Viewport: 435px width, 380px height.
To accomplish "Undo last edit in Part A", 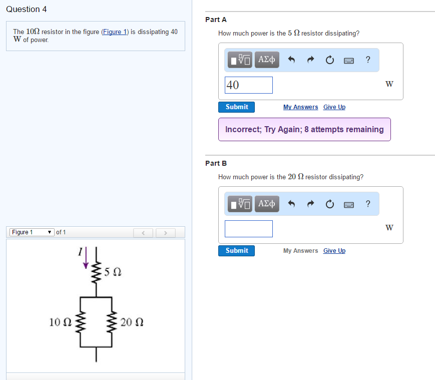I will (x=291, y=60).
